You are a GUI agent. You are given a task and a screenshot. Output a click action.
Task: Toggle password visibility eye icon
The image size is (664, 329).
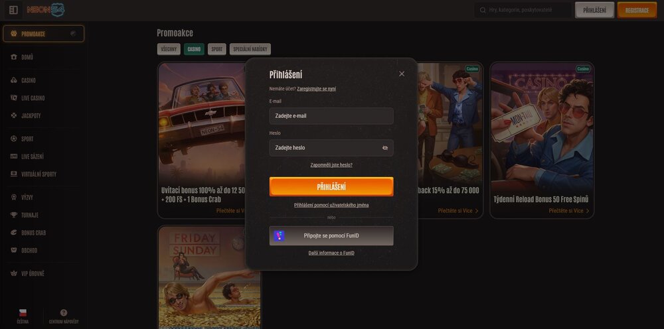pos(384,148)
